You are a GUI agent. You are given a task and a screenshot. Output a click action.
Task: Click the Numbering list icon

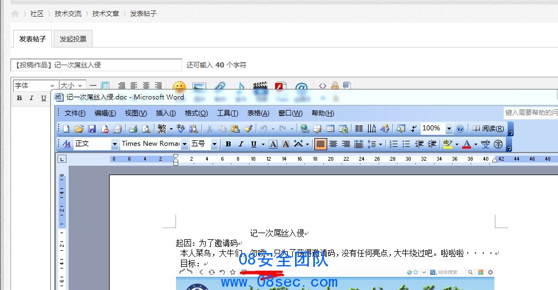tap(394, 144)
